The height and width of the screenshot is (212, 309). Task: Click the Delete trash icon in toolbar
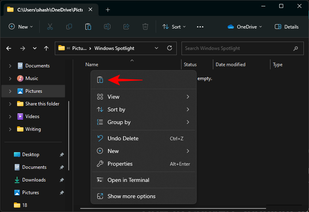145,27
